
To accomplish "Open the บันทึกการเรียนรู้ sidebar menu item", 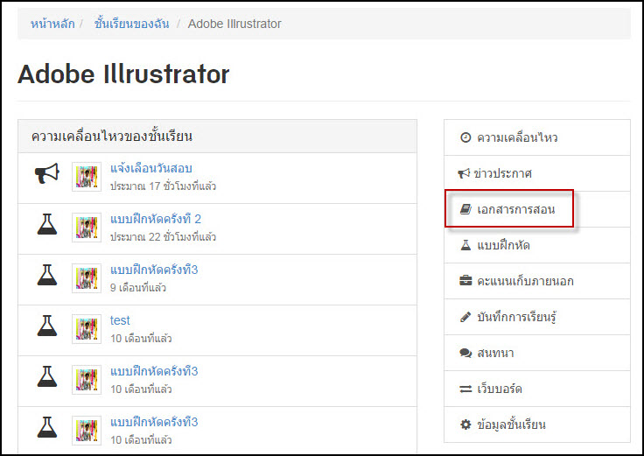I will (537, 317).
